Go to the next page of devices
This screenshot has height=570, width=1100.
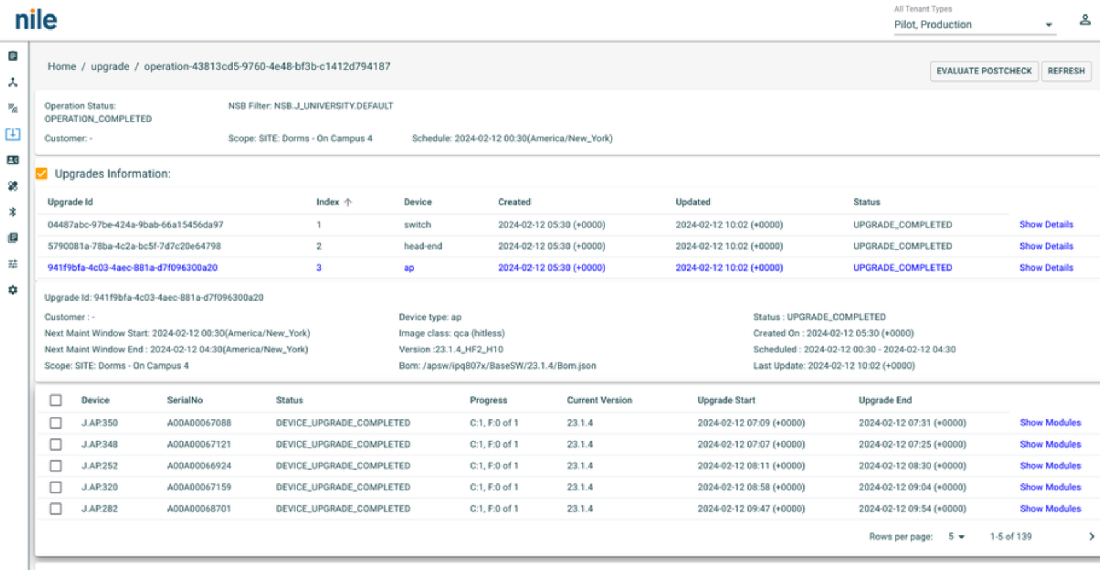1091,537
